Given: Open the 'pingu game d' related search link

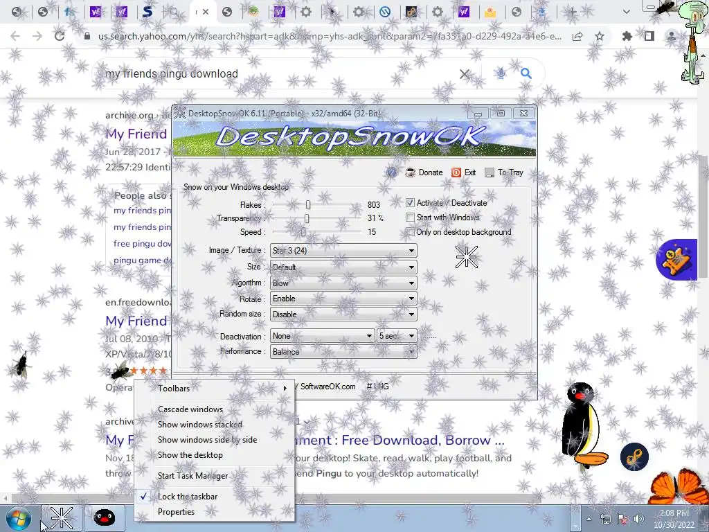Looking at the screenshot, I should [143, 260].
